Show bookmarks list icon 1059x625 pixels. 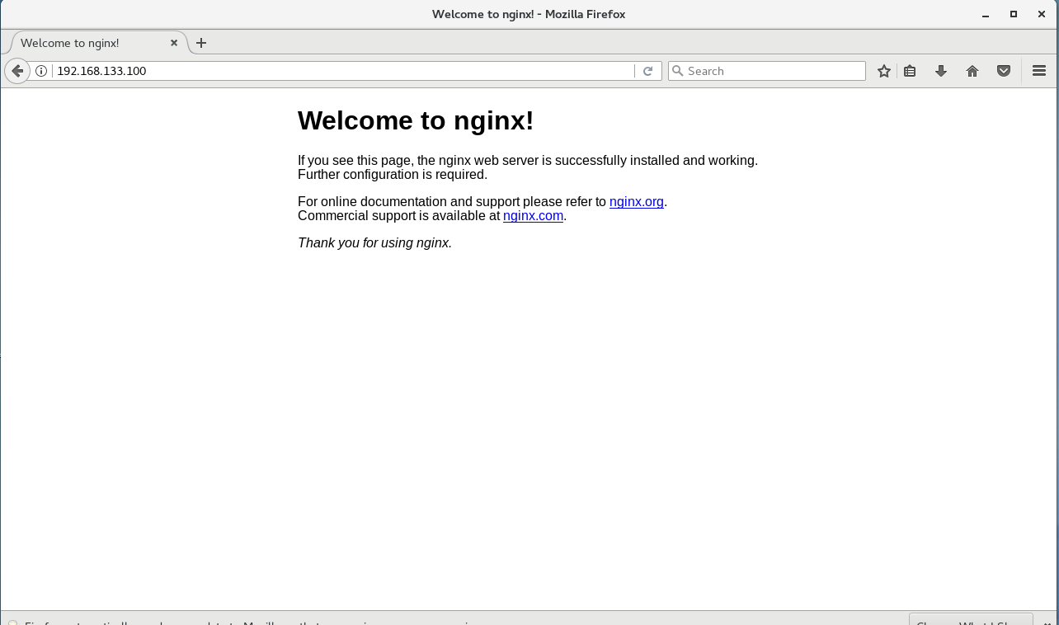(x=910, y=71)
